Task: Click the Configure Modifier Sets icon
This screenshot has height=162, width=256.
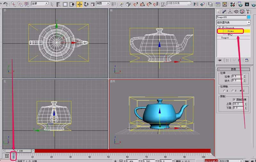Action: click(247, 60)
